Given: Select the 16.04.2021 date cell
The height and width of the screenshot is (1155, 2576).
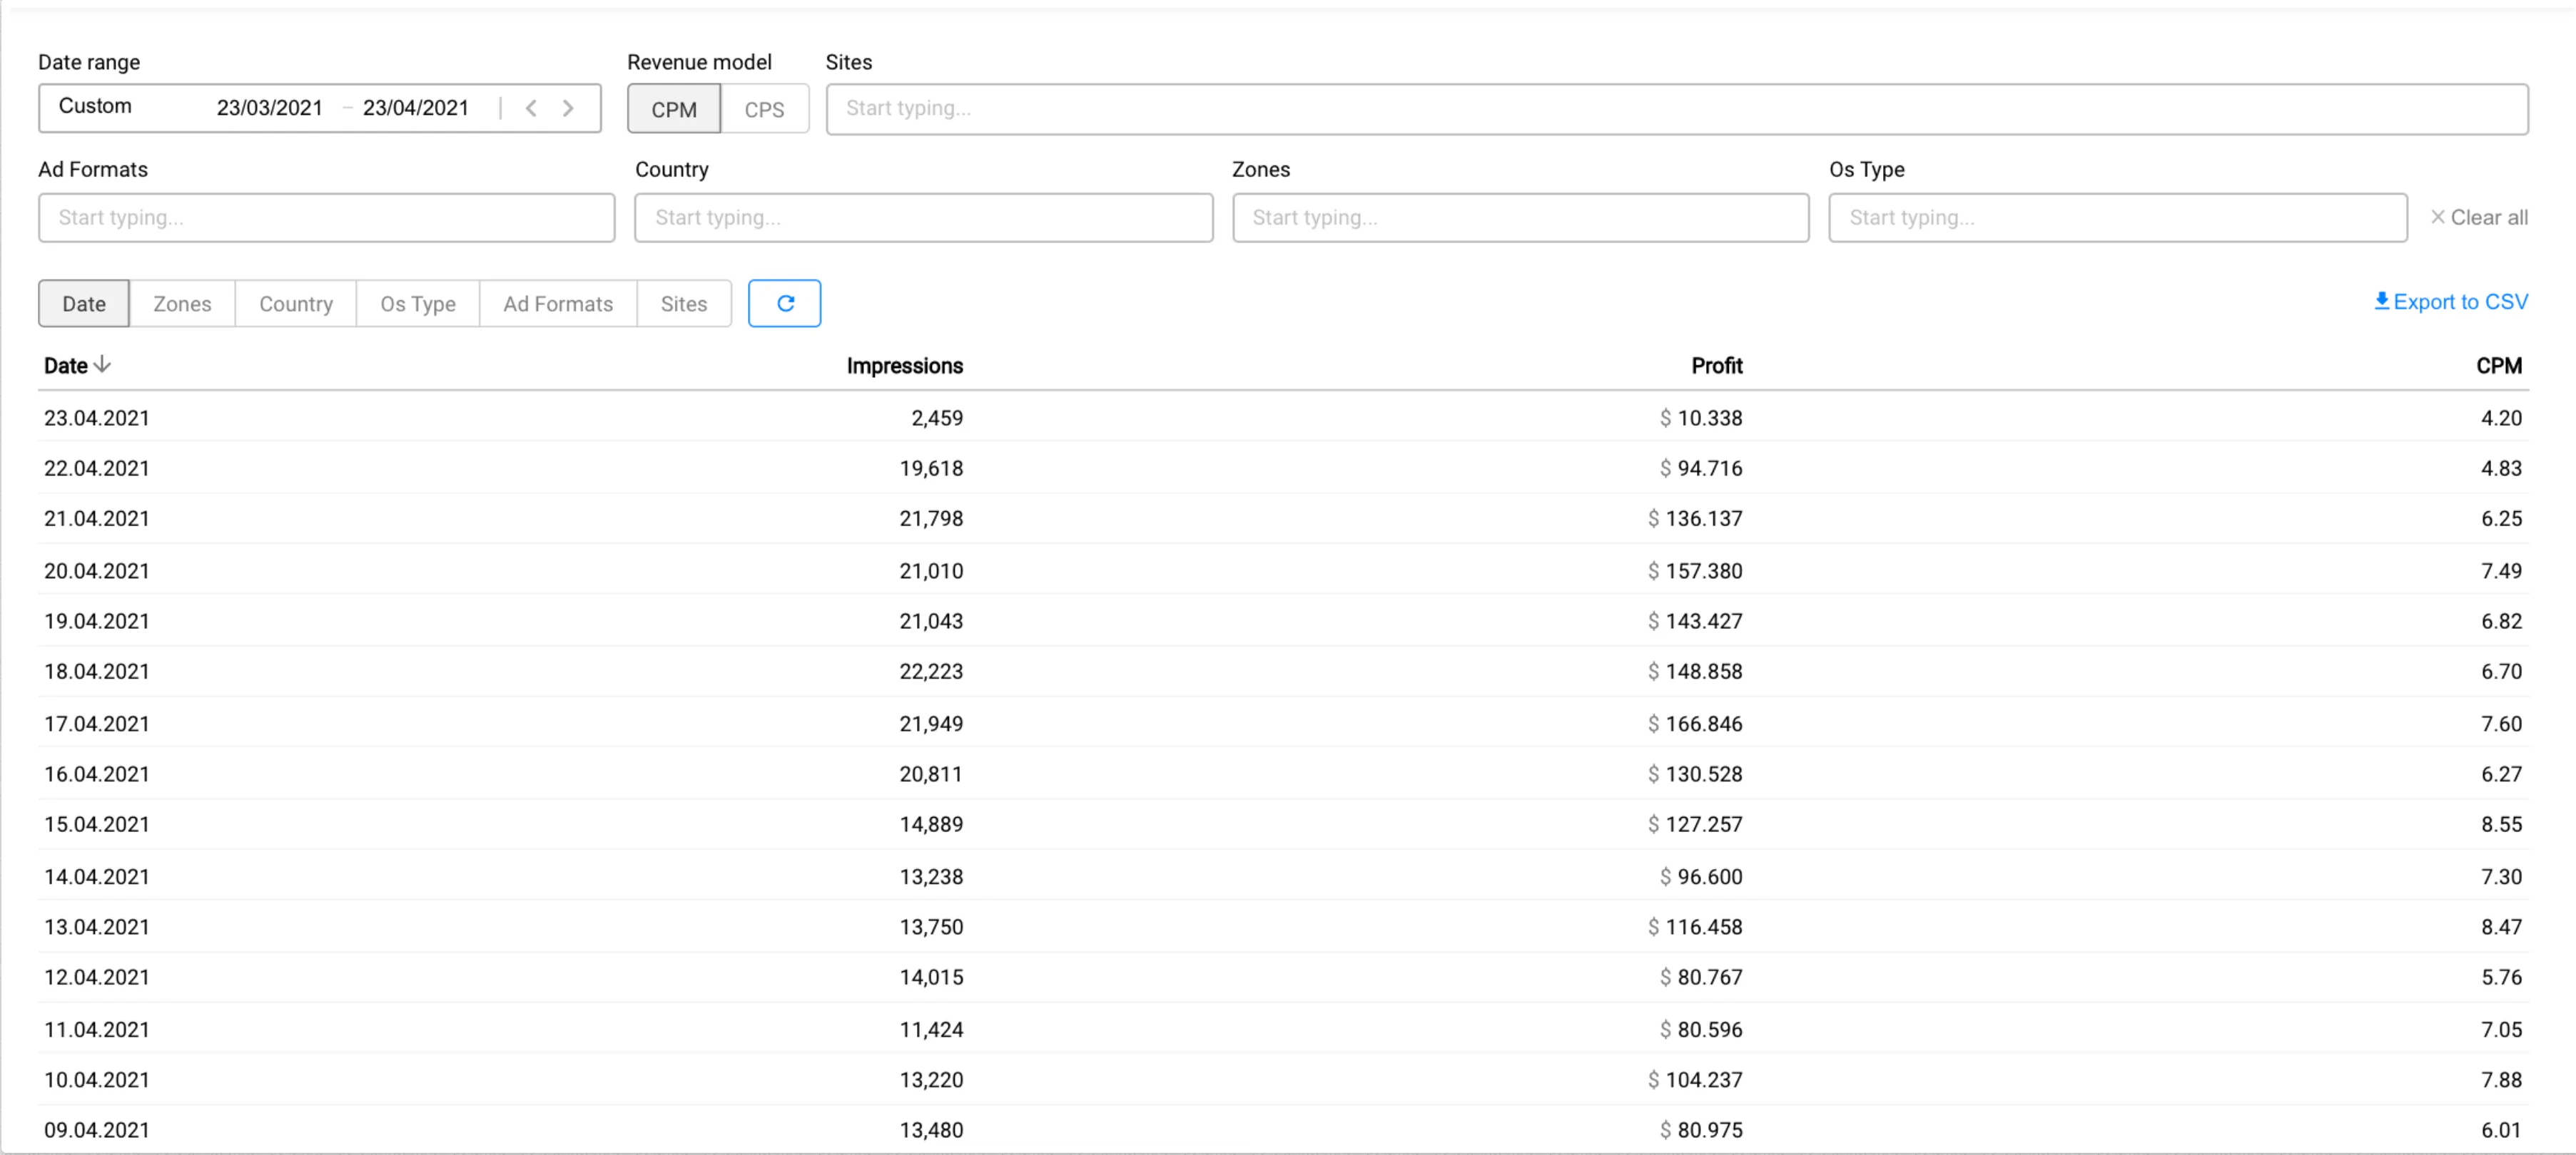Looking at the screenshot, I should tap(97, 774).
